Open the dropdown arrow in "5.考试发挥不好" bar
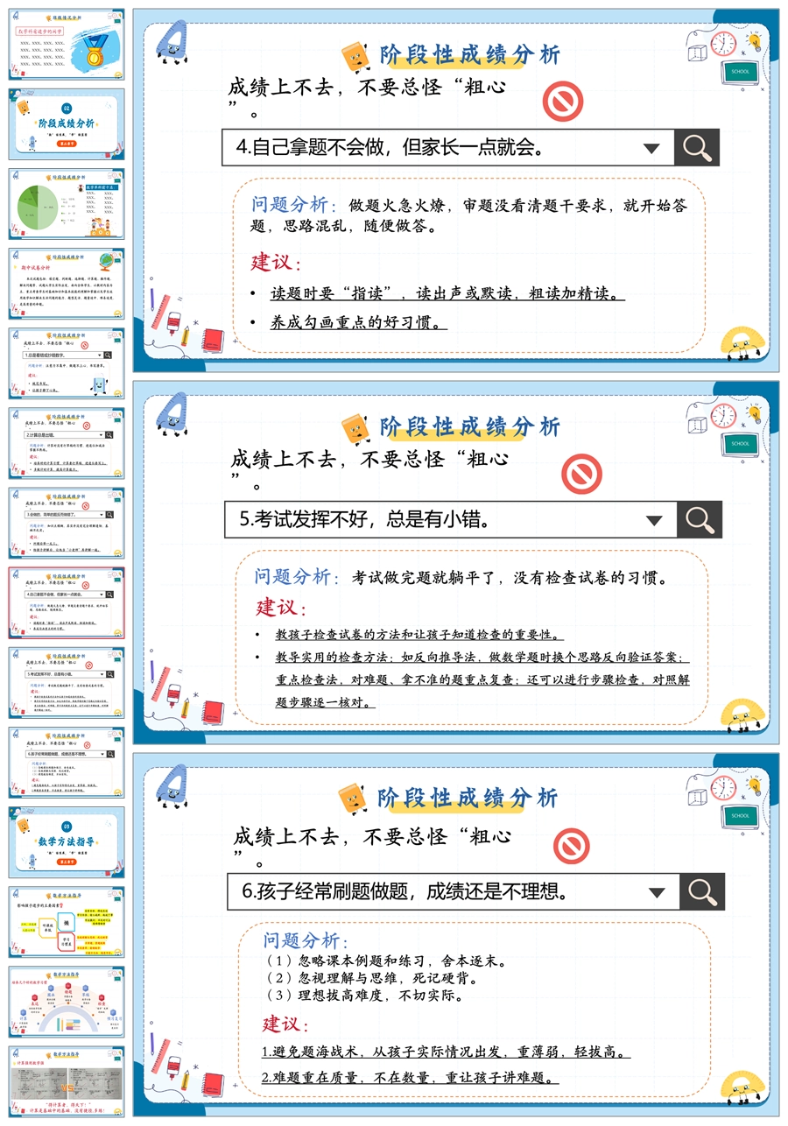 coord(654,519)
